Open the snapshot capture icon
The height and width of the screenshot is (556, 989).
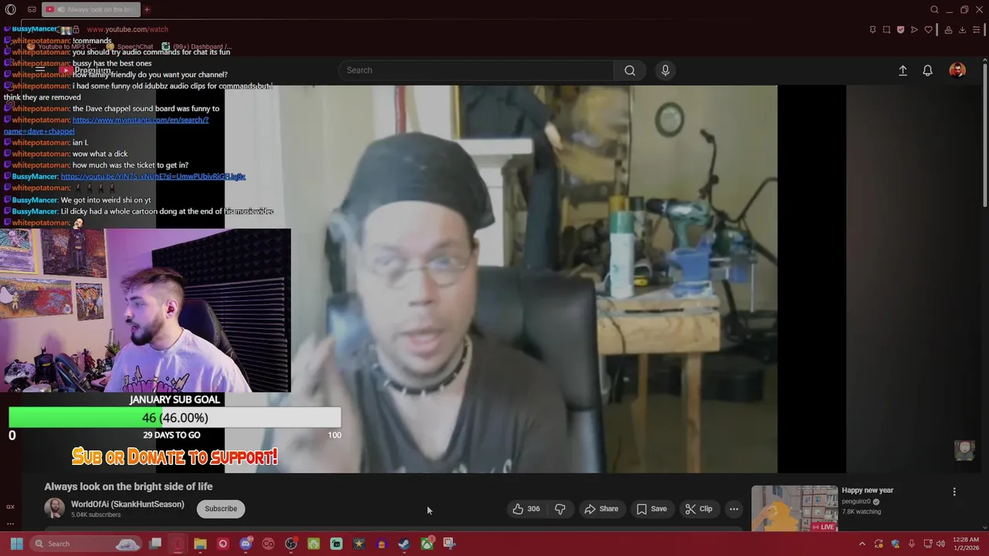pyautogui.click(x=886, y=30)
